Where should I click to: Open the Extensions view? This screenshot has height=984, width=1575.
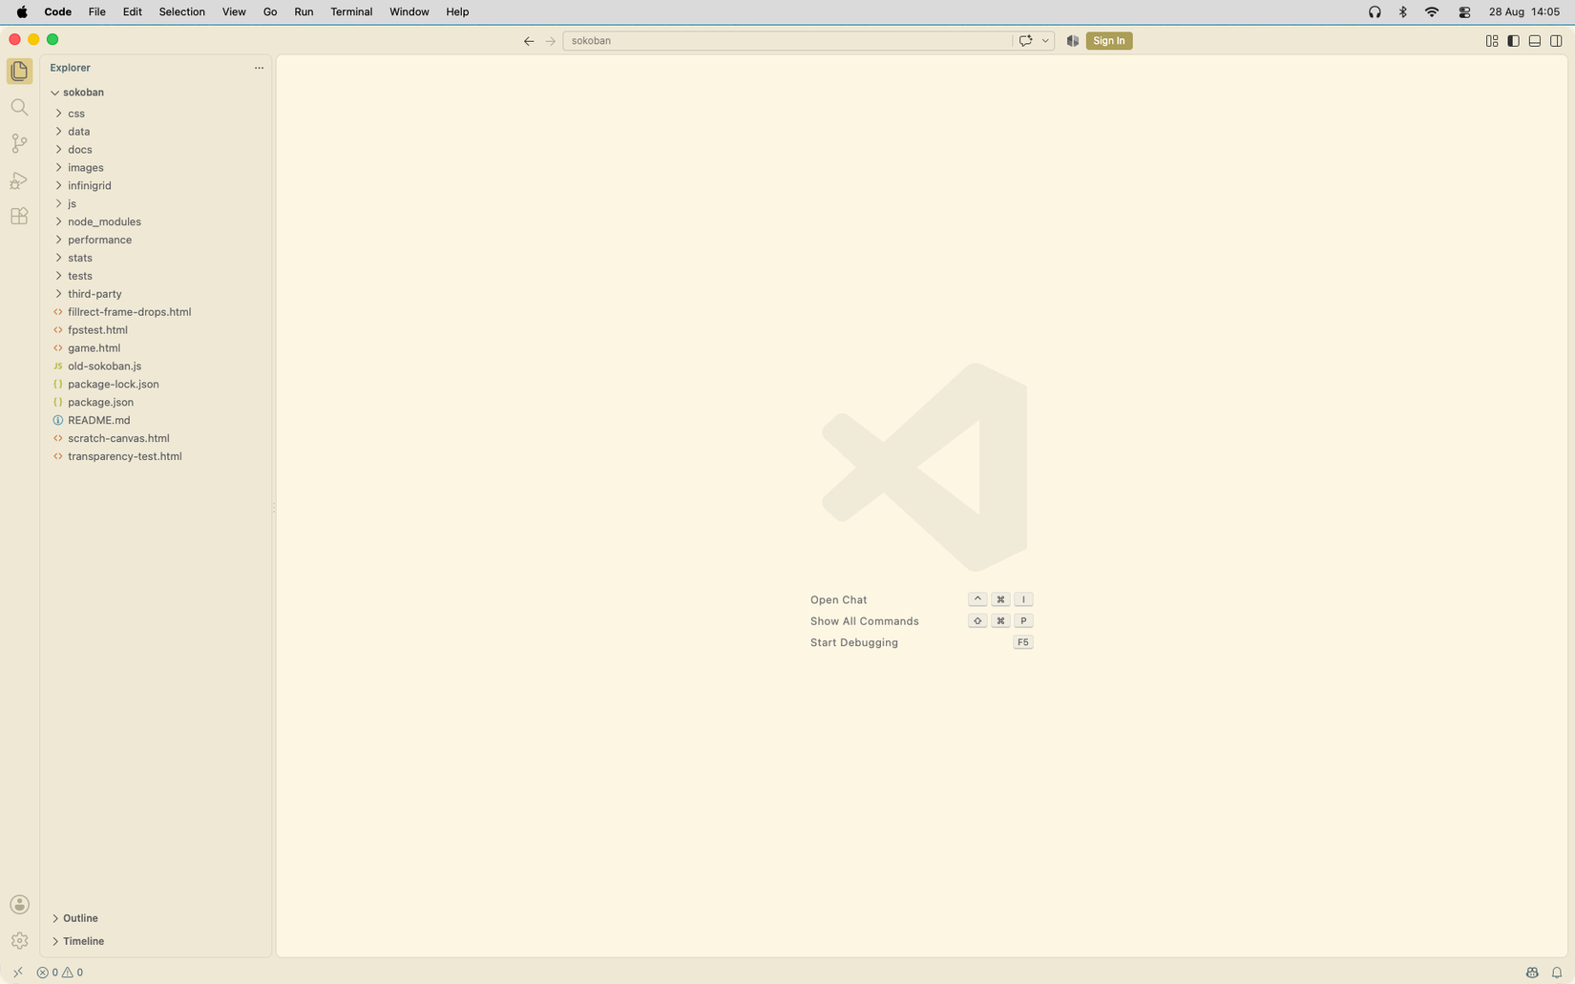[19, 217]
